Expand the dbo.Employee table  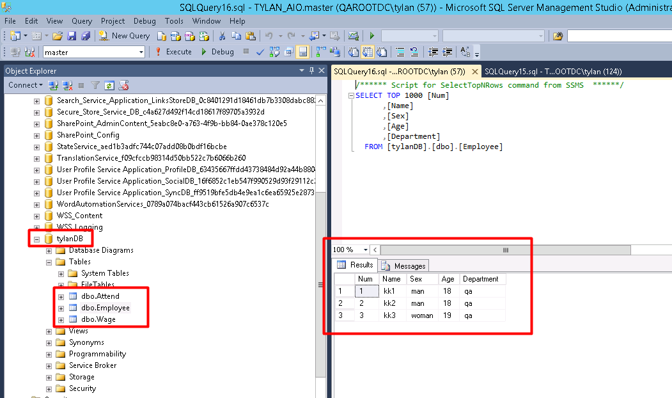[61, 308]
